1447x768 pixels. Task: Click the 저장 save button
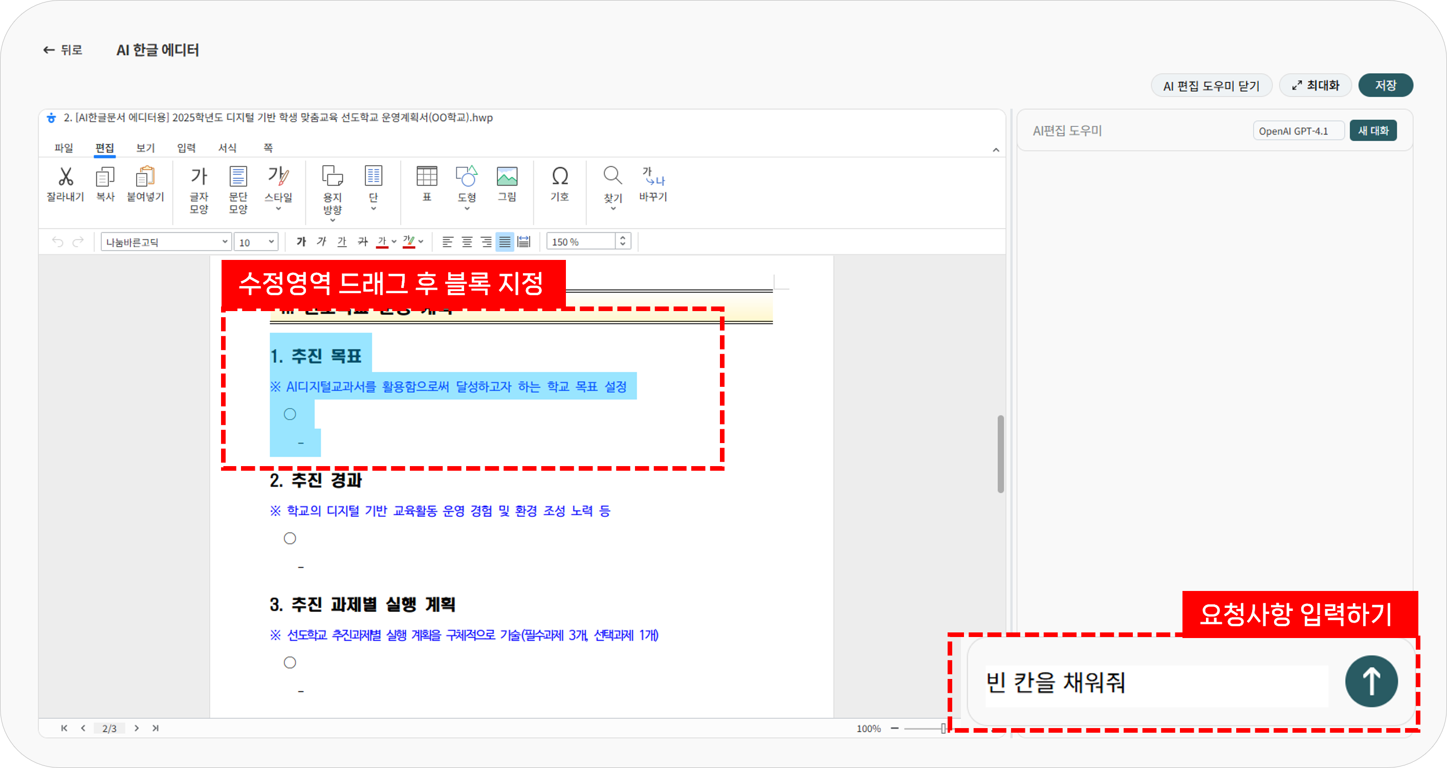(x=1385, y=85)
